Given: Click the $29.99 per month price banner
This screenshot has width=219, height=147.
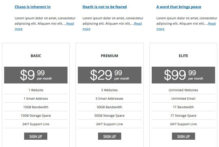Looking at the screenshot, I should (109, 75).
